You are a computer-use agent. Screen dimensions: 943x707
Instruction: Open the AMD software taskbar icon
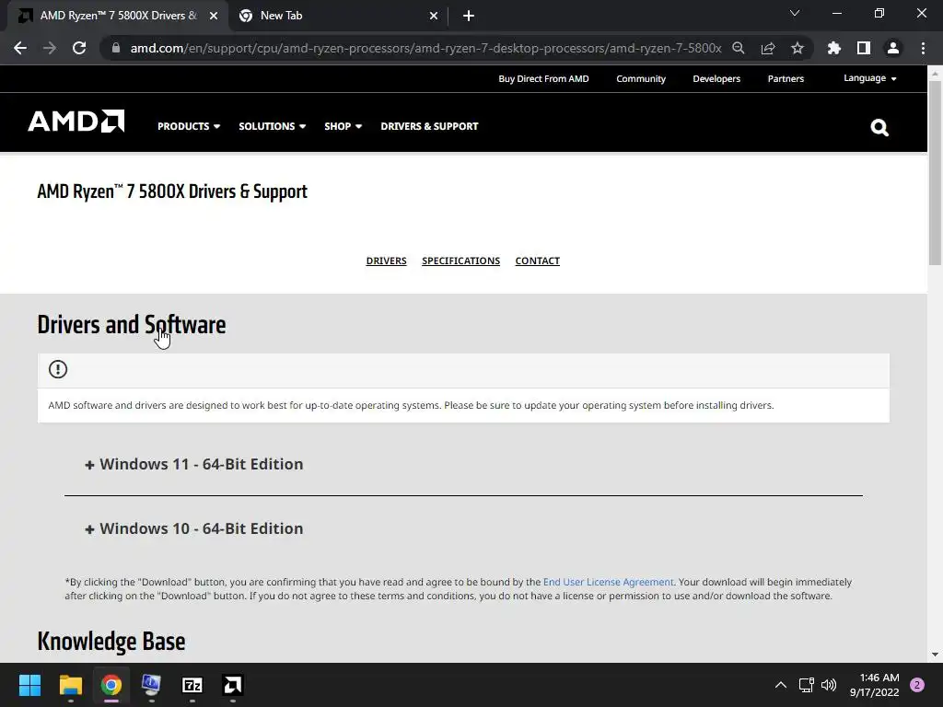(233, 685)
